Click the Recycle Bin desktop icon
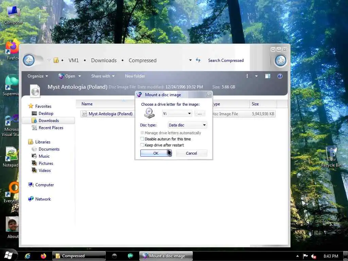 [331, 156]
